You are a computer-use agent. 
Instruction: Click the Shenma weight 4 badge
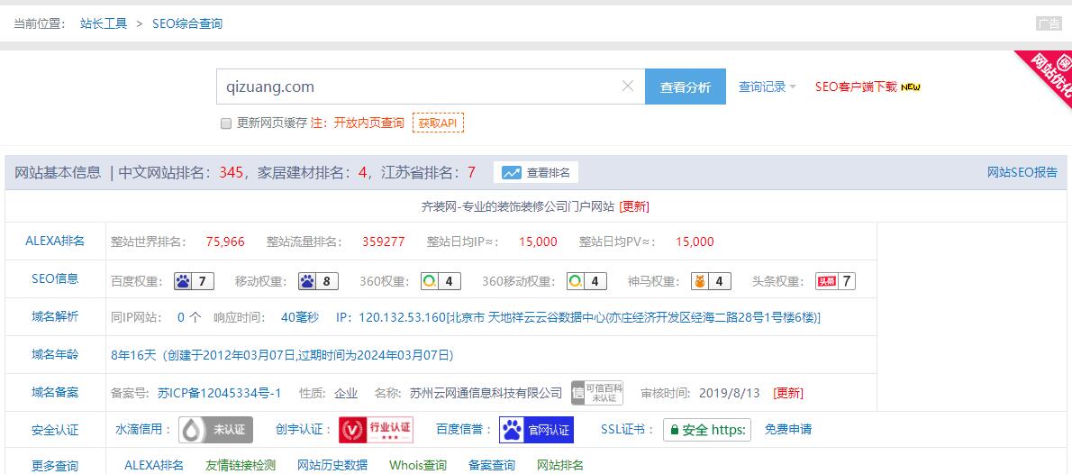click(711, 281)
